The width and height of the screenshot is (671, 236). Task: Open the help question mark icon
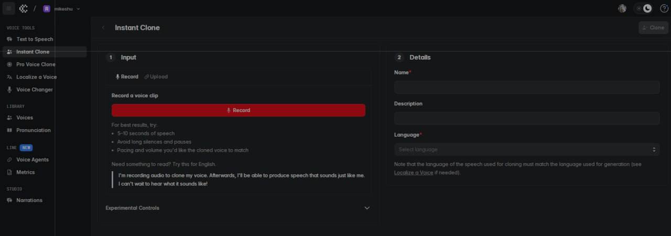[x=664, y=8]
